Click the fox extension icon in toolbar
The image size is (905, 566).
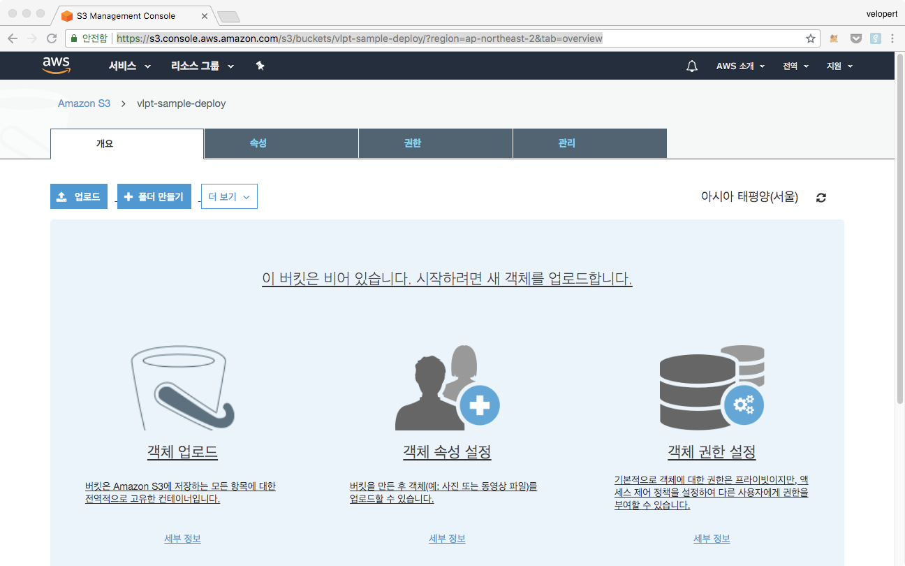click(834, 38)
